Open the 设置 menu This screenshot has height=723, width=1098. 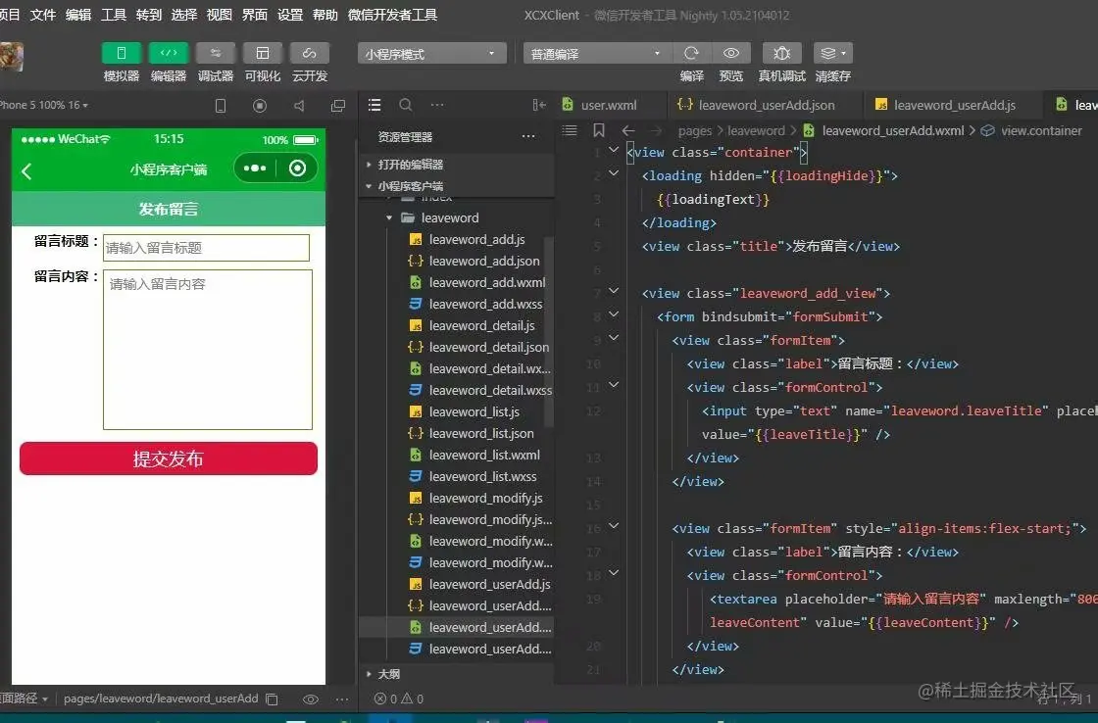pyautogui.click(x=290, y=15)
